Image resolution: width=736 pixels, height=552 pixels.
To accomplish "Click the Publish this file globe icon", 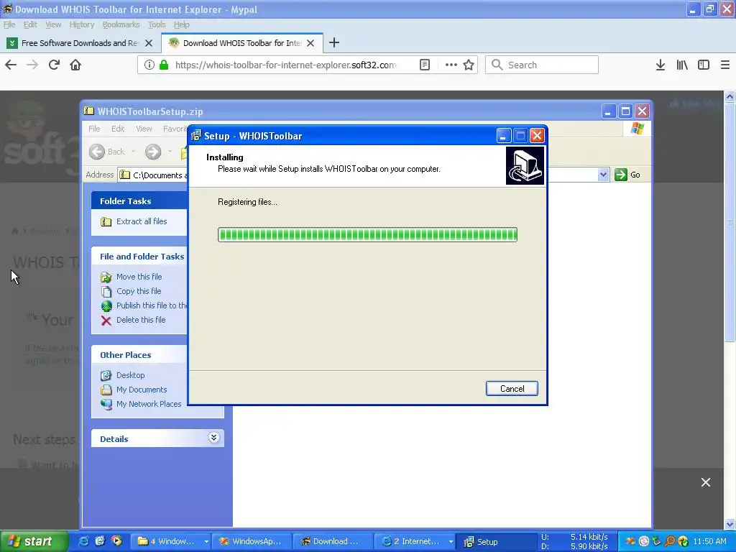I will [106, 306].
